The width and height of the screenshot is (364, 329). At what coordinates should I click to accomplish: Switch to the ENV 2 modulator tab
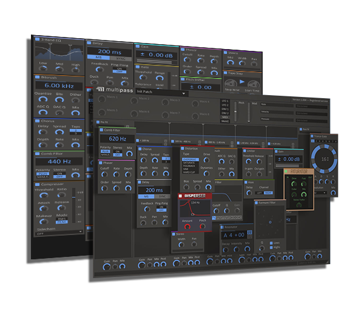[x=225, y=113]
